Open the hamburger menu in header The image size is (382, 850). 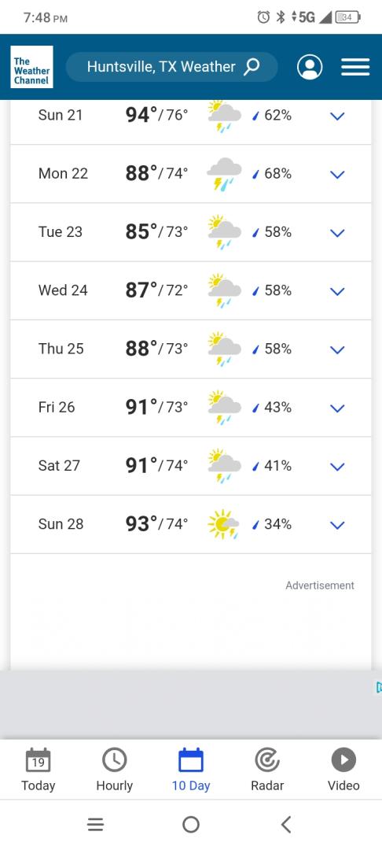[355, 67]
